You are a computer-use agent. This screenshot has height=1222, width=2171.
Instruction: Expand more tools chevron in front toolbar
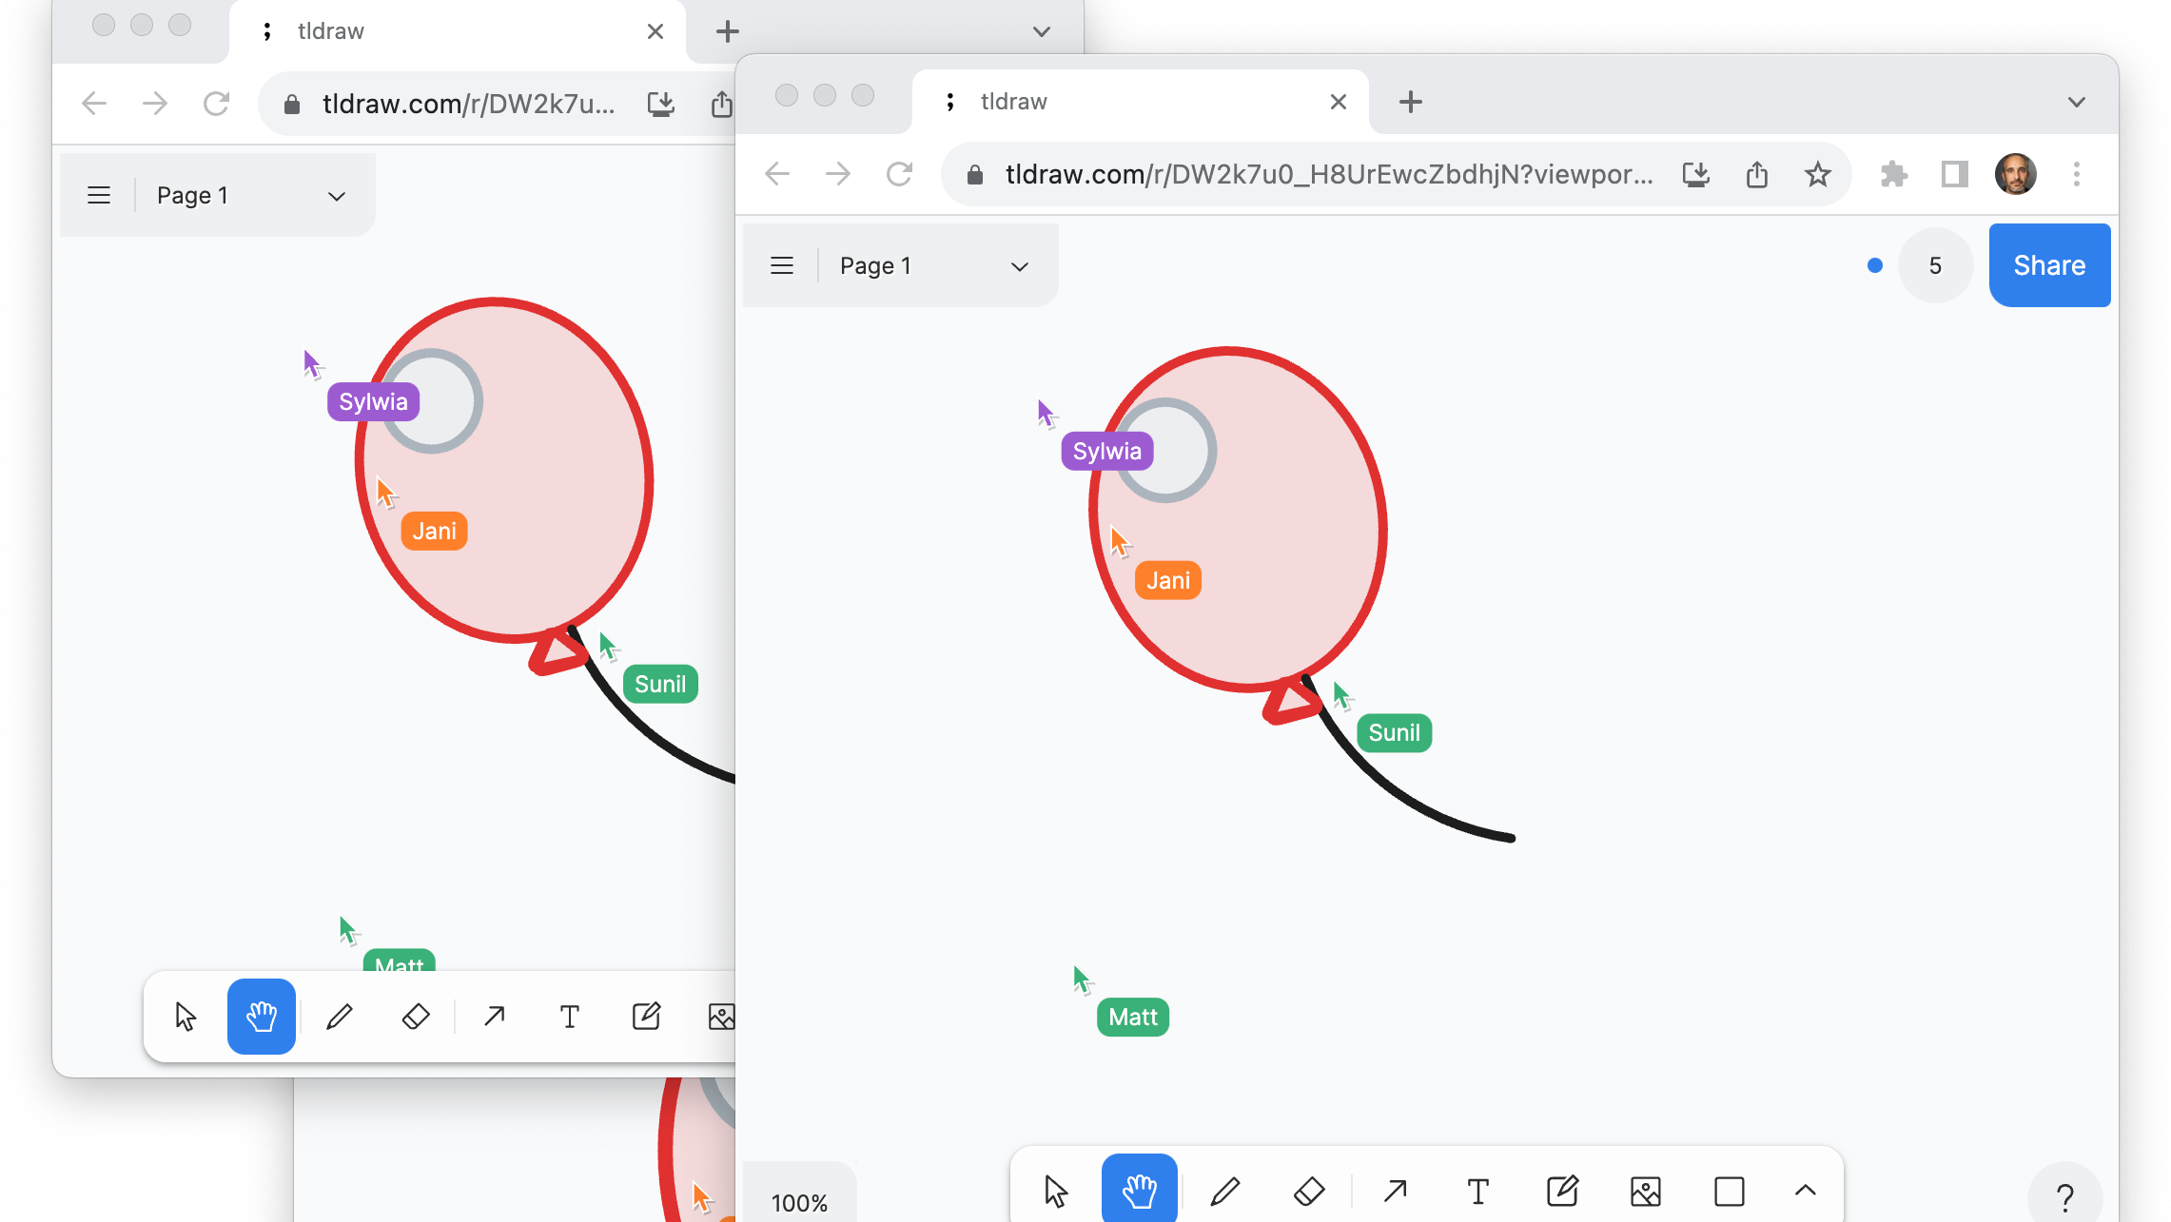coord(1805,1191)
